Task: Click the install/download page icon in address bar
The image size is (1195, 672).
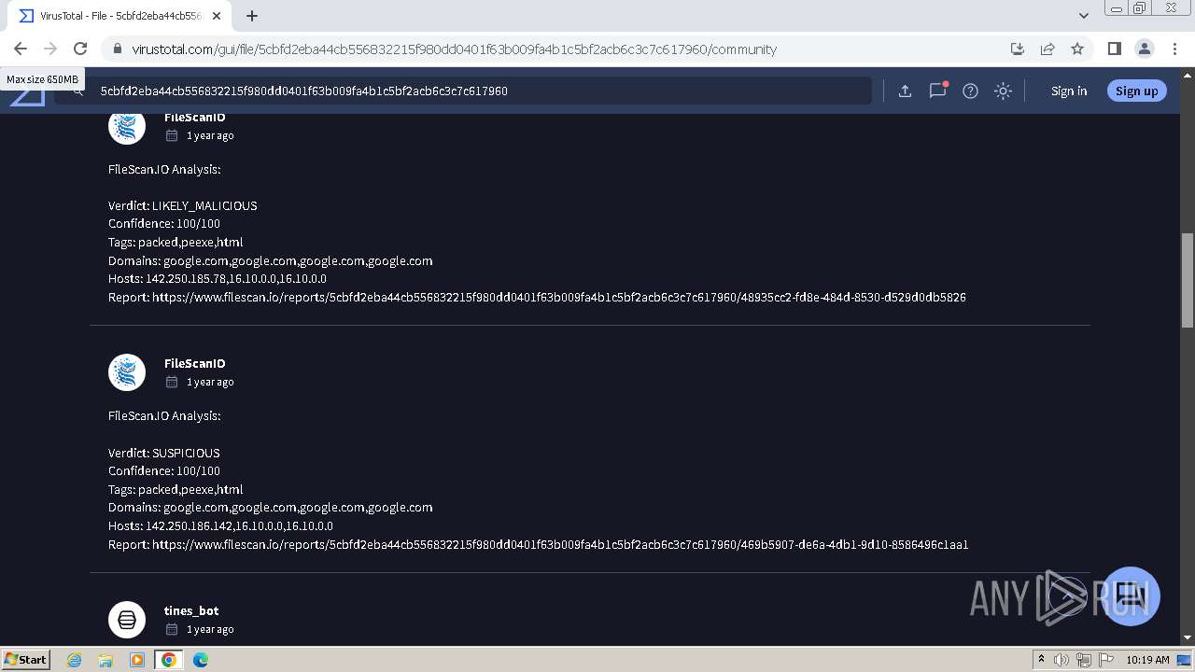Action: [1018, 49]
